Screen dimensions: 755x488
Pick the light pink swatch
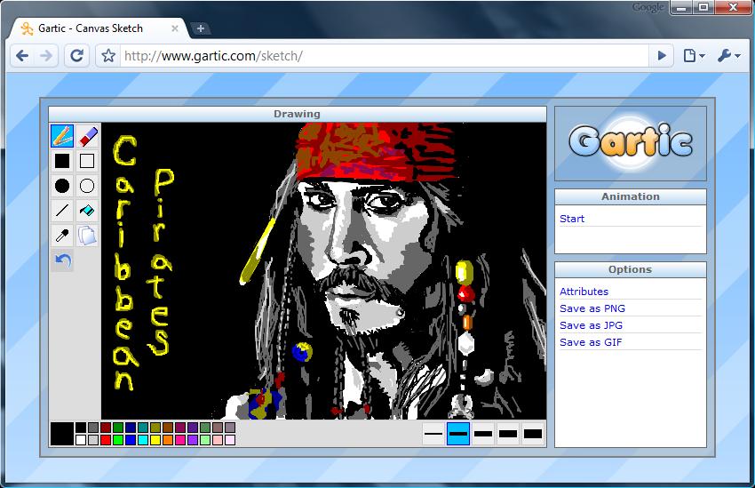pyautogui.click(x=219, y=440)
